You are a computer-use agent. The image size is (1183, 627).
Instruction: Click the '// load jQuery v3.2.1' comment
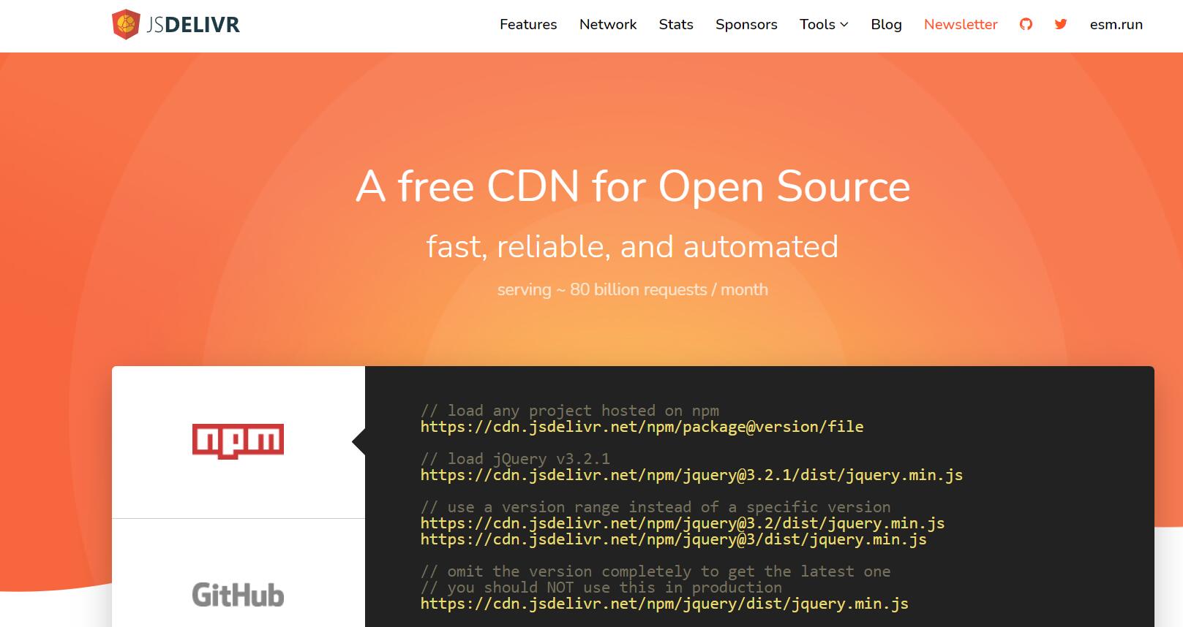coord(515,459)
